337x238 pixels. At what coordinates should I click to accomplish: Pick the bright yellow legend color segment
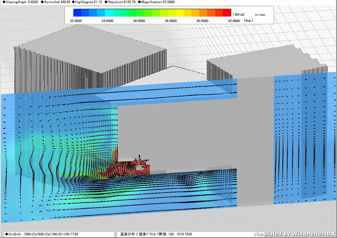pos(180,13)
